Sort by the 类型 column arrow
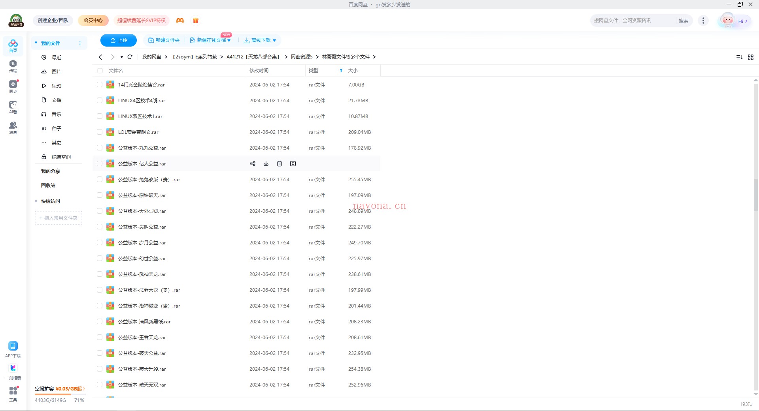The image size is (759, 411). 341,71
